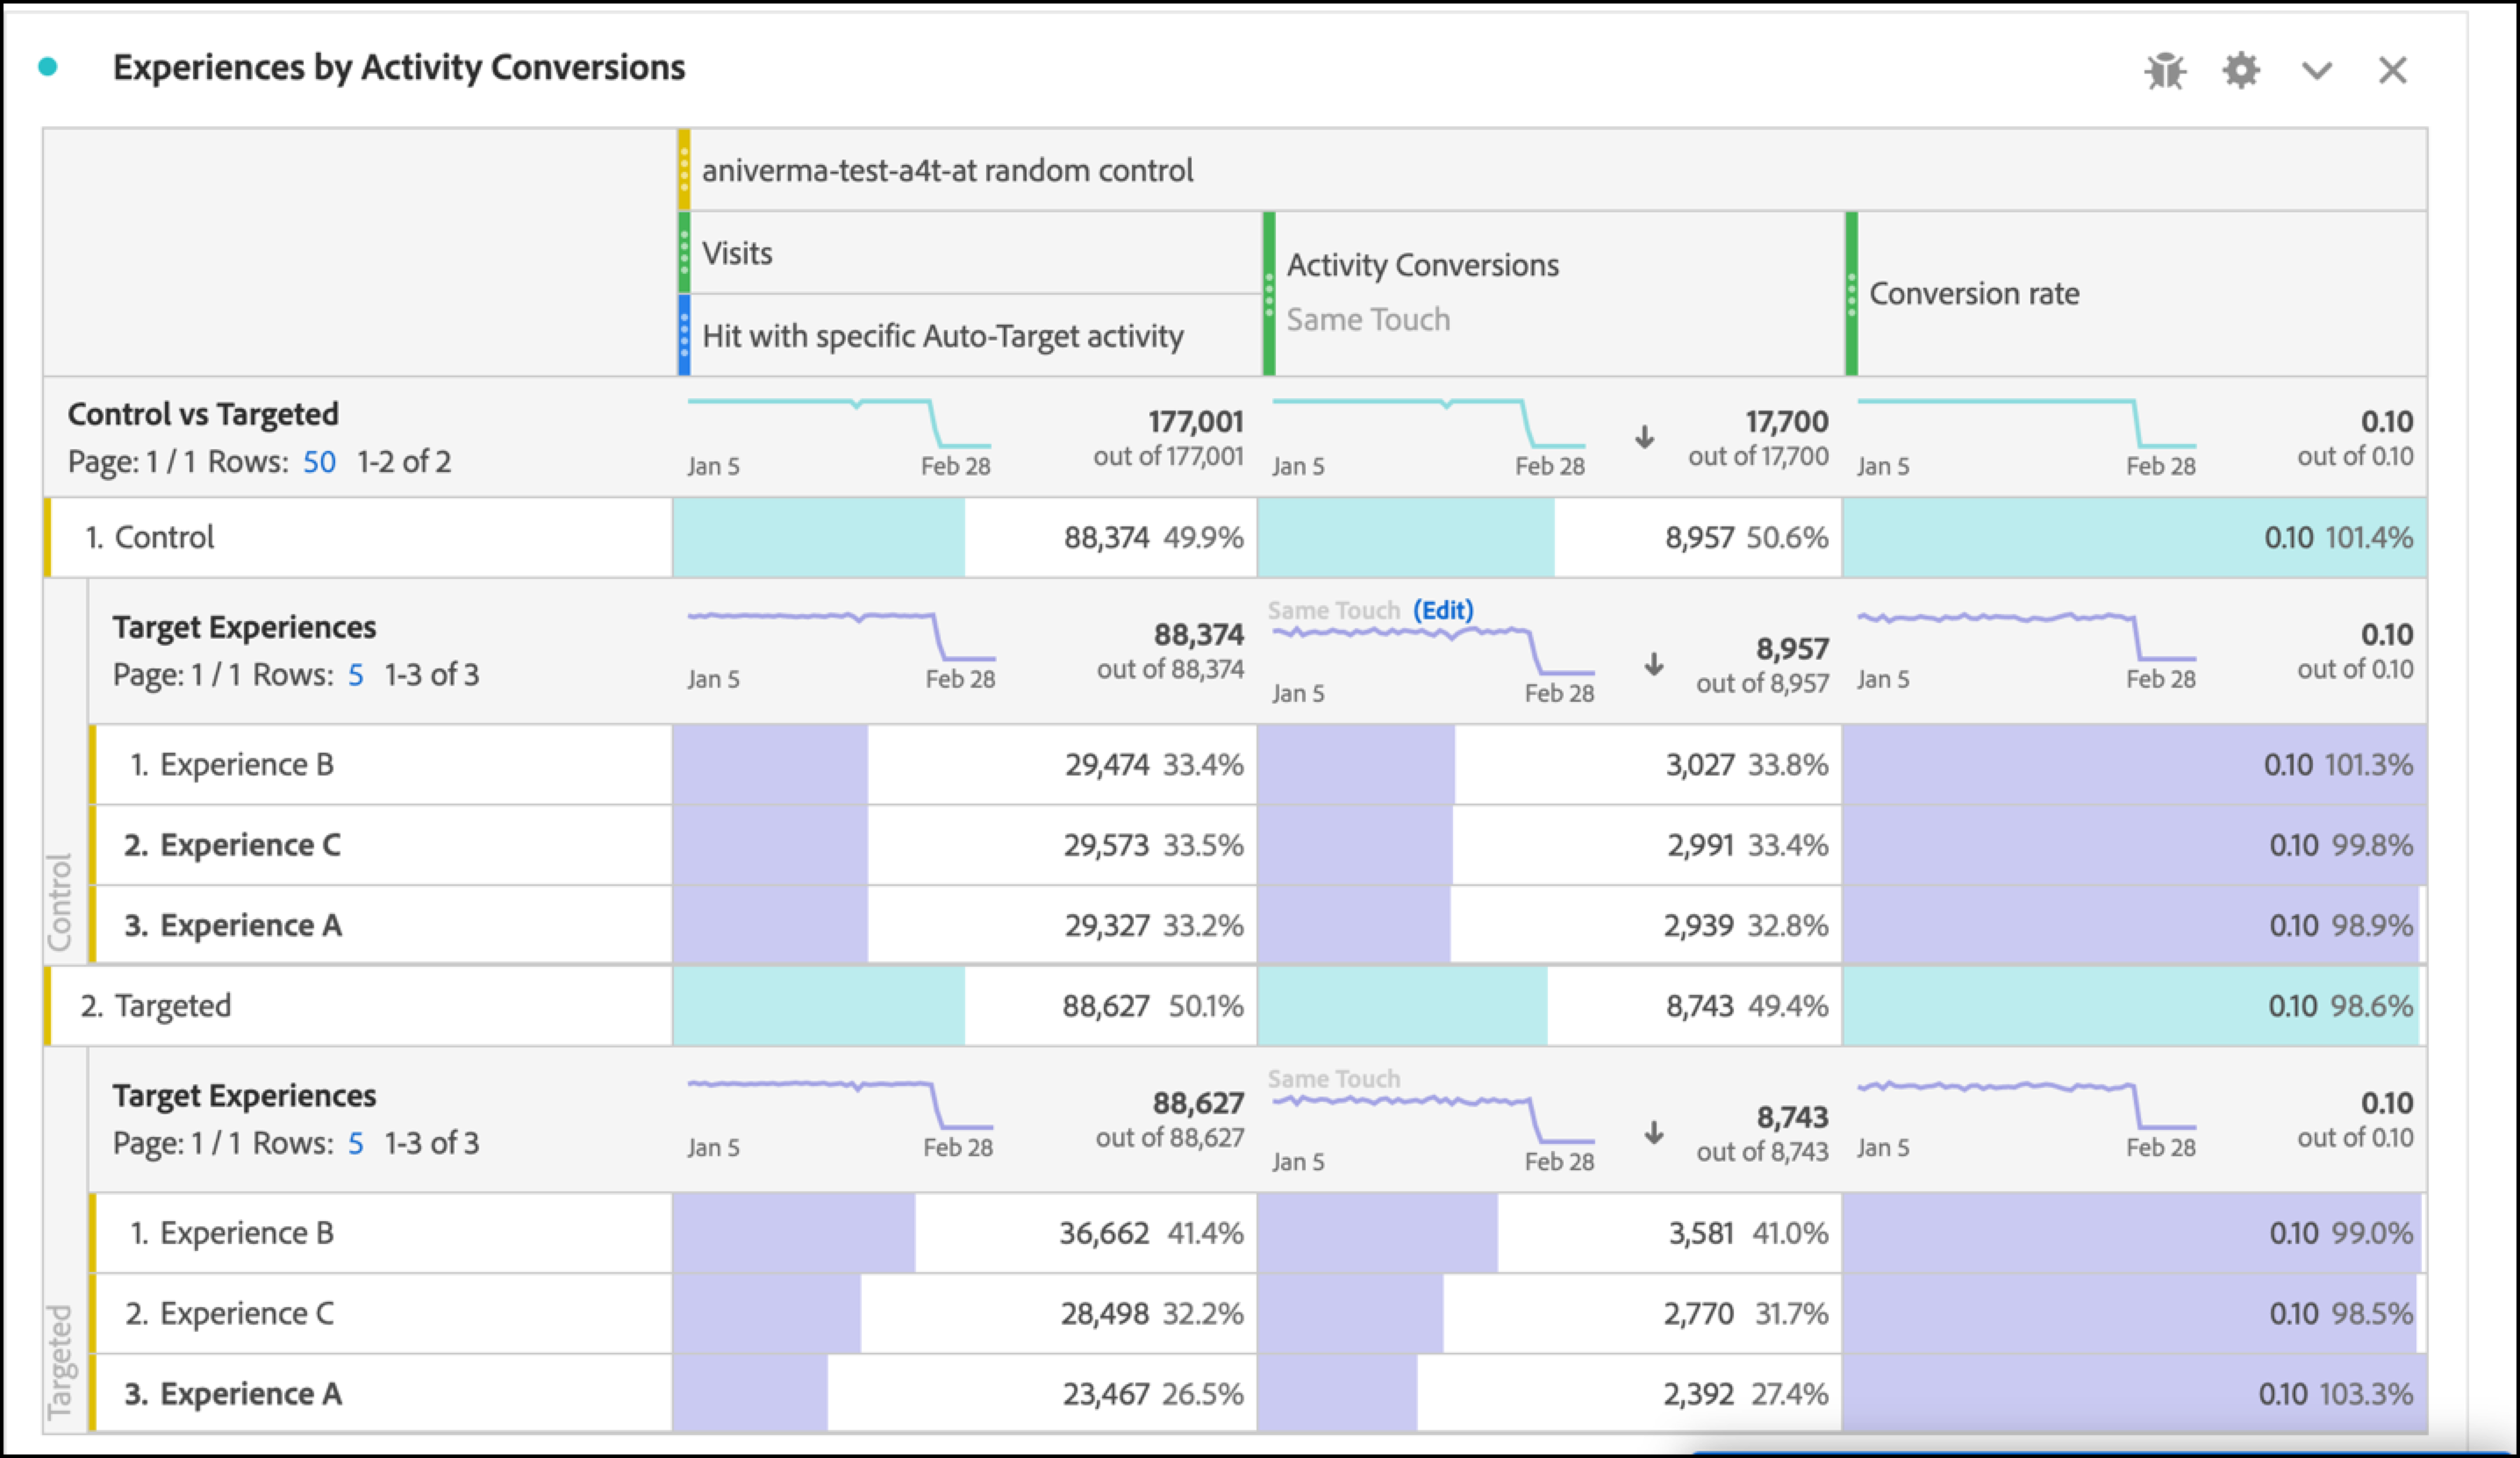Select Hit with specific Auto-Target activity segment
The height and width of the screenshot is (1458, 2520).
tap(942, 336)
